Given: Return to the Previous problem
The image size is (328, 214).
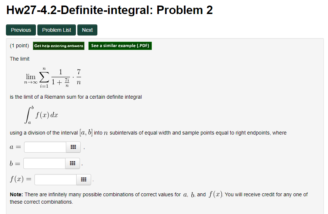Looking at the screenshot, I should pos(21,30).
